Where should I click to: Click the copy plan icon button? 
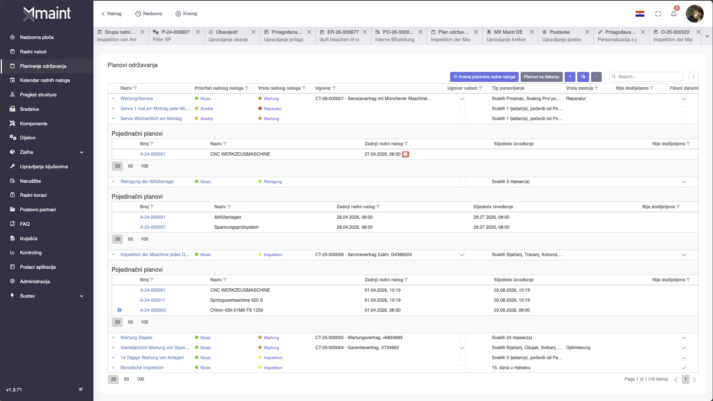point(583,77)
